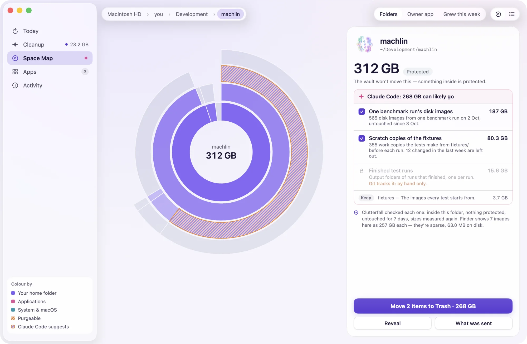This screenshot has height=344, width=527.
Task: Click the Reveal button
Action: (x=392, y=323)
